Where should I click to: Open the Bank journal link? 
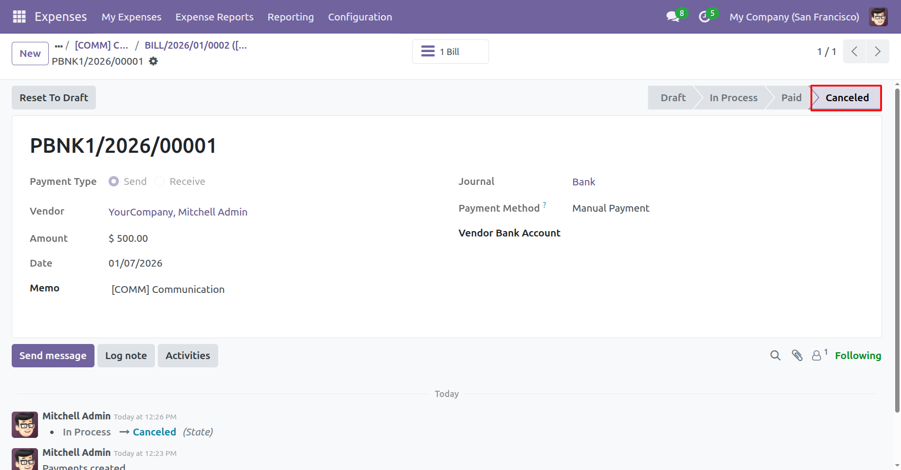[x=583, y=182]
